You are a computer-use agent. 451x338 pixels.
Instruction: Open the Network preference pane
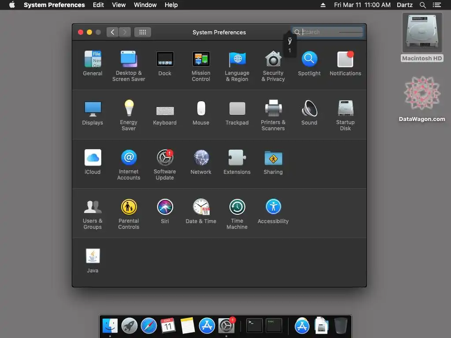(x=201, y=162)
